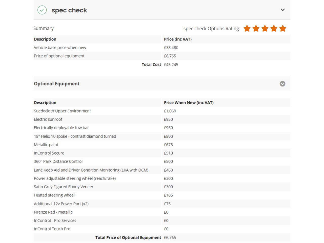Click the first orange rating star
The height and width of the screenshot is (243, 324).
pyautogui.click(x=247, y=29)
